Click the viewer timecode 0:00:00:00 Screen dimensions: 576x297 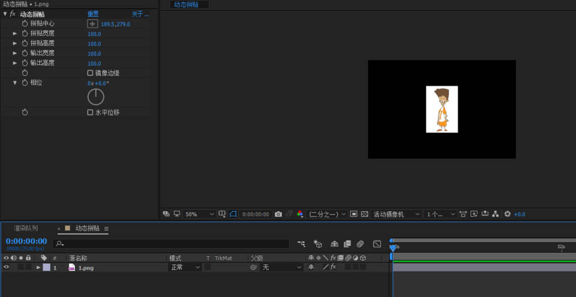pos(256,214)
